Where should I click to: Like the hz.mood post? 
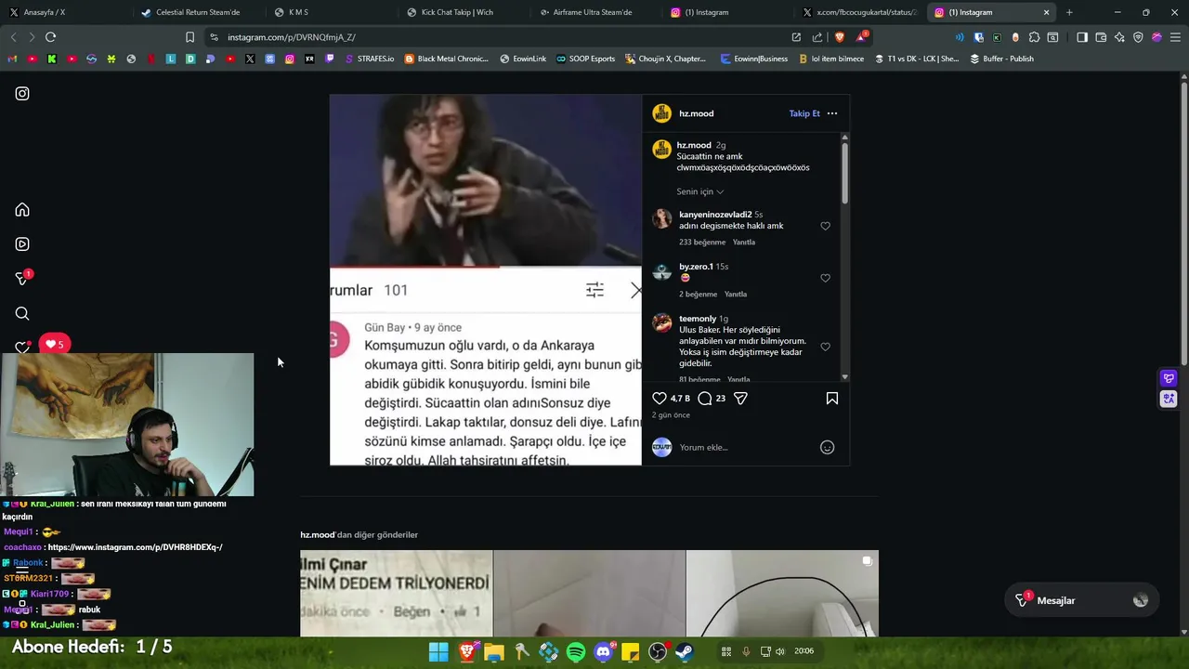coord(660,399)
